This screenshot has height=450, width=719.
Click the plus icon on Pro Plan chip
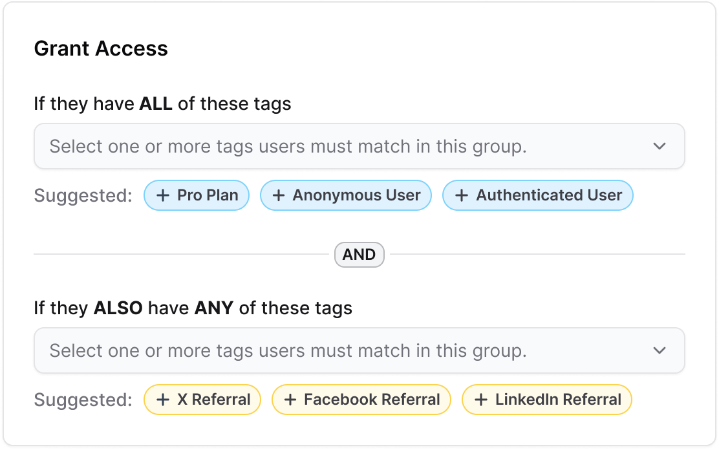[163, 195]
